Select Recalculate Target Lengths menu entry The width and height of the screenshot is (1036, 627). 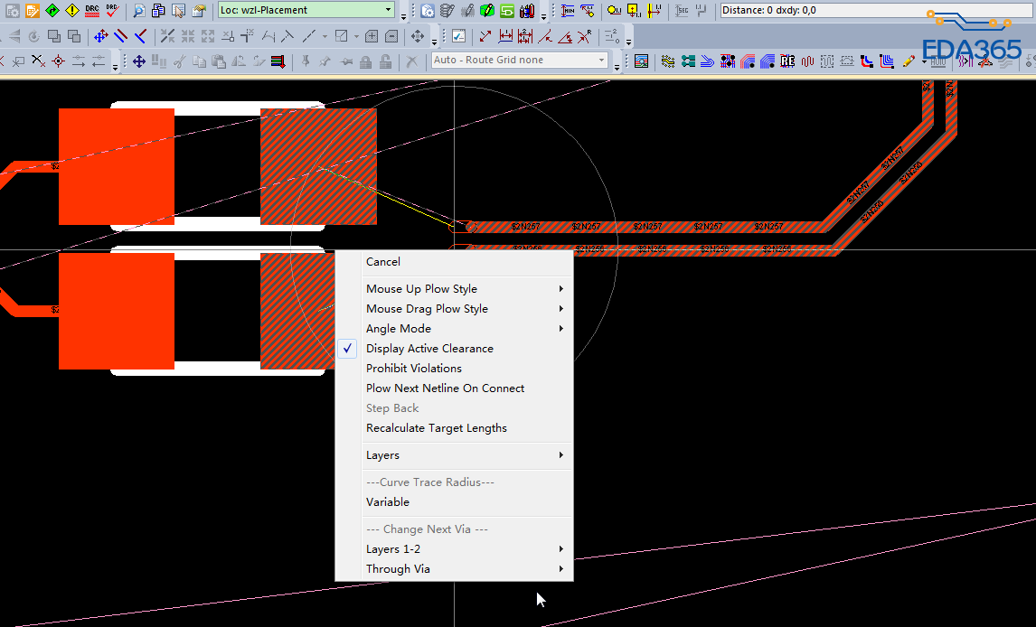coord(436,428)
